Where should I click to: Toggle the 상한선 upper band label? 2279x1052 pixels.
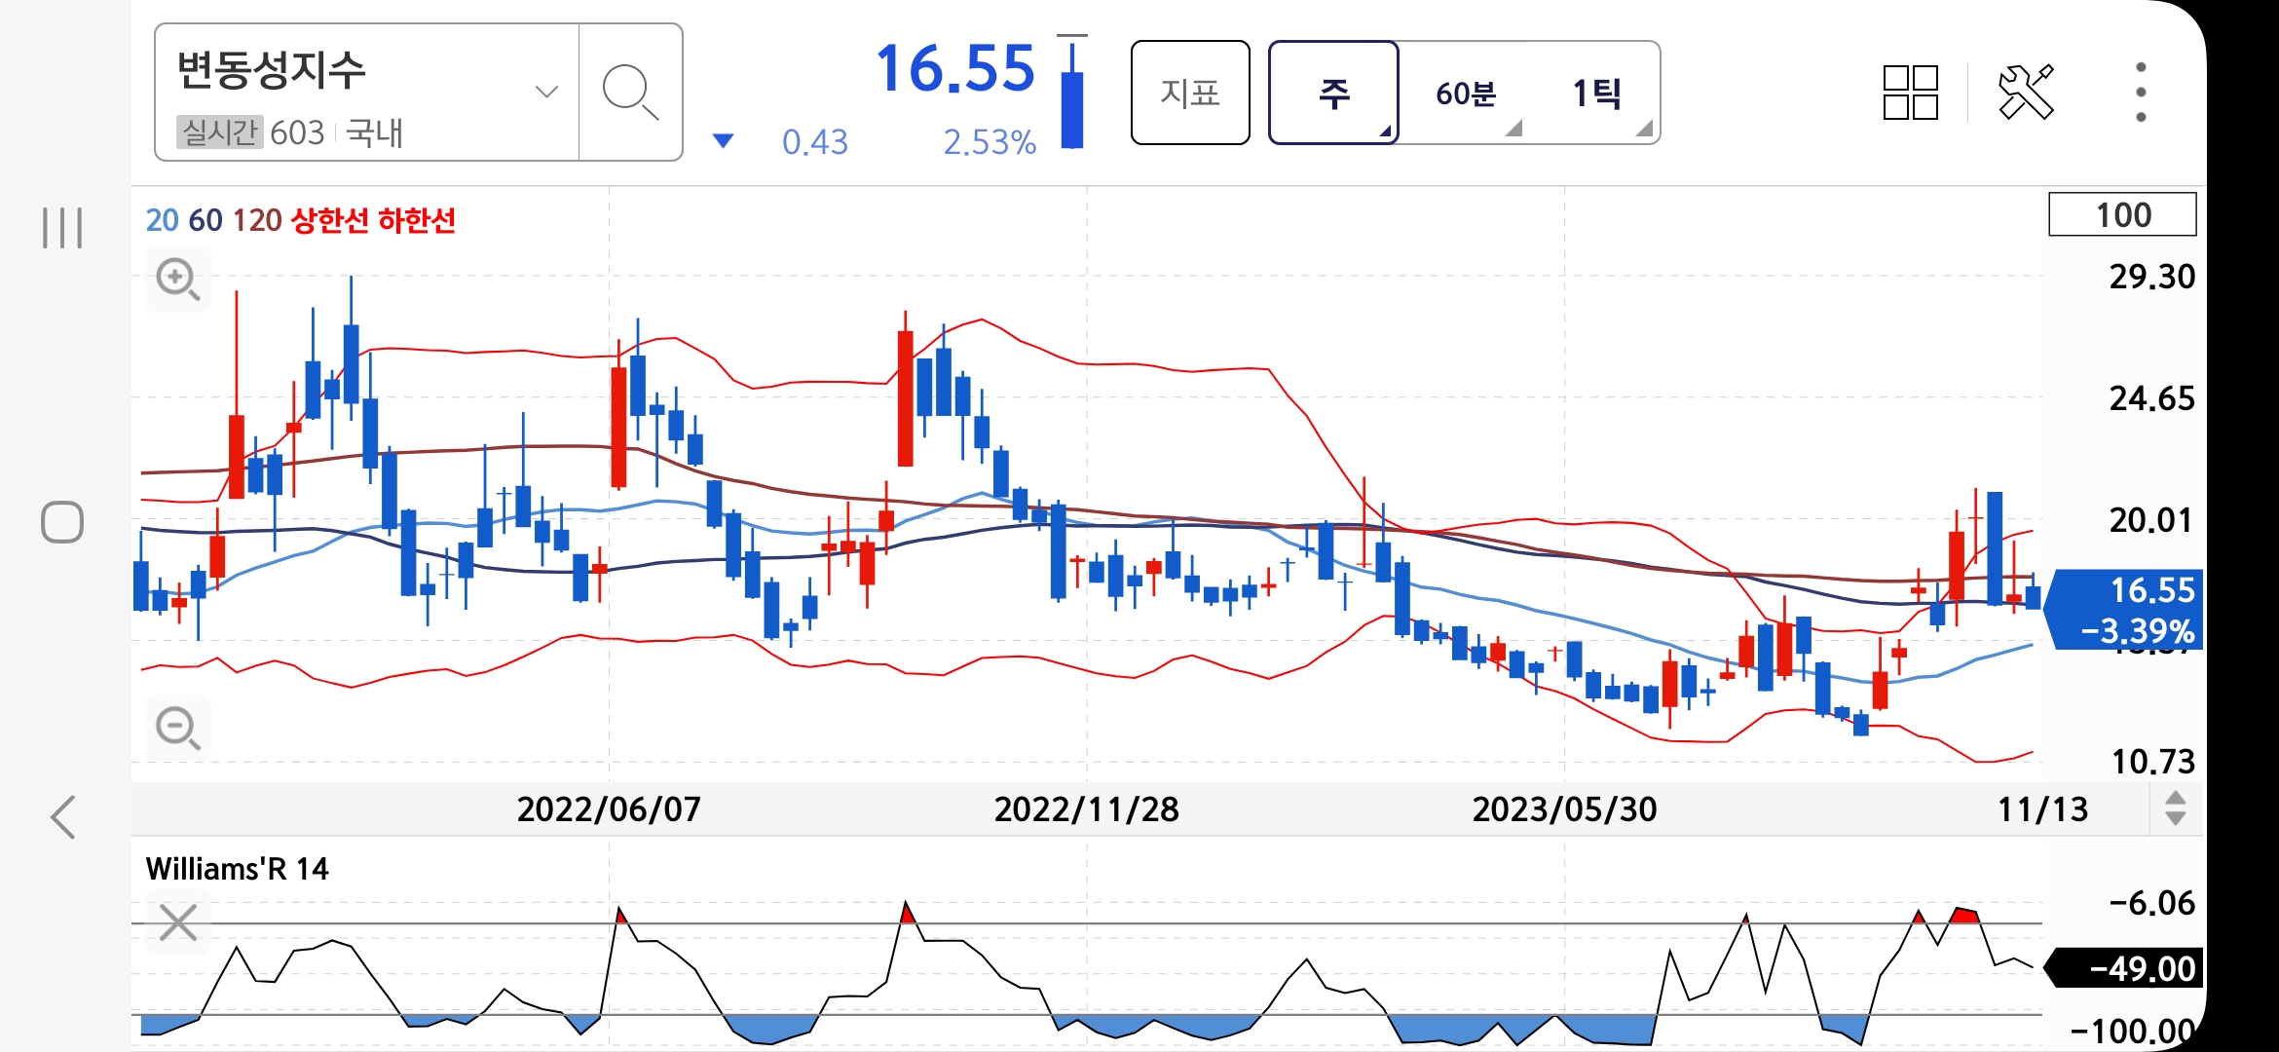tap(330, 220)
